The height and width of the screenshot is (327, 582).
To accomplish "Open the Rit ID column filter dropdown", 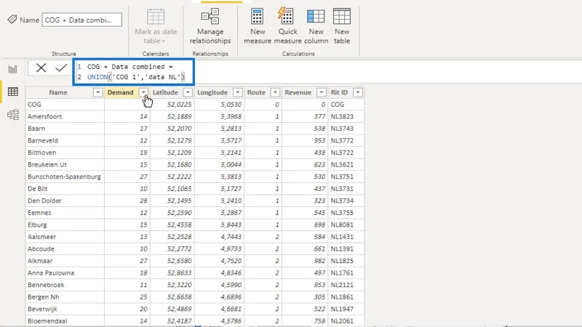I will (x=357, y=92).
